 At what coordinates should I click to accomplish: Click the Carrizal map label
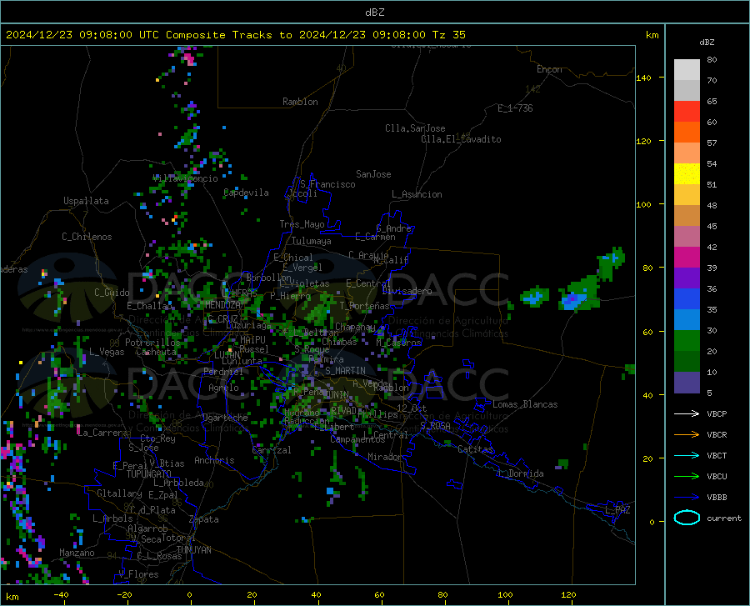[271, 450]
